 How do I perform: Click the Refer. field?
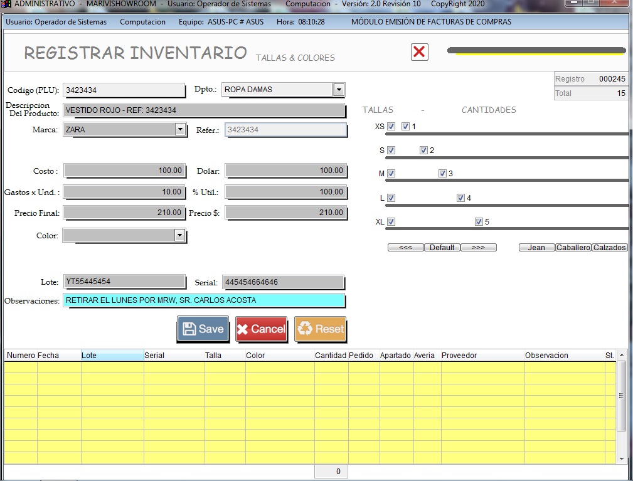(x=286, y=130)
